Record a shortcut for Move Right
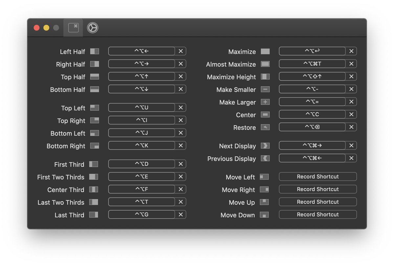This screenshot has width=394, height=265. click(318, 189)
